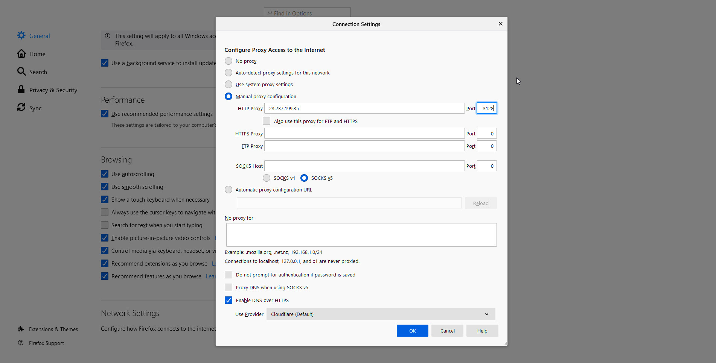The image size is (716, 363).
Task: Click the General gear icon in sidebar
Action: [21, 35]
